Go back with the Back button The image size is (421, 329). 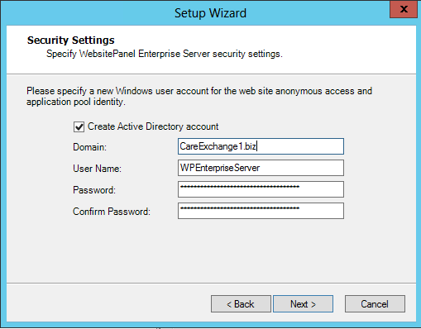(241, 304)
